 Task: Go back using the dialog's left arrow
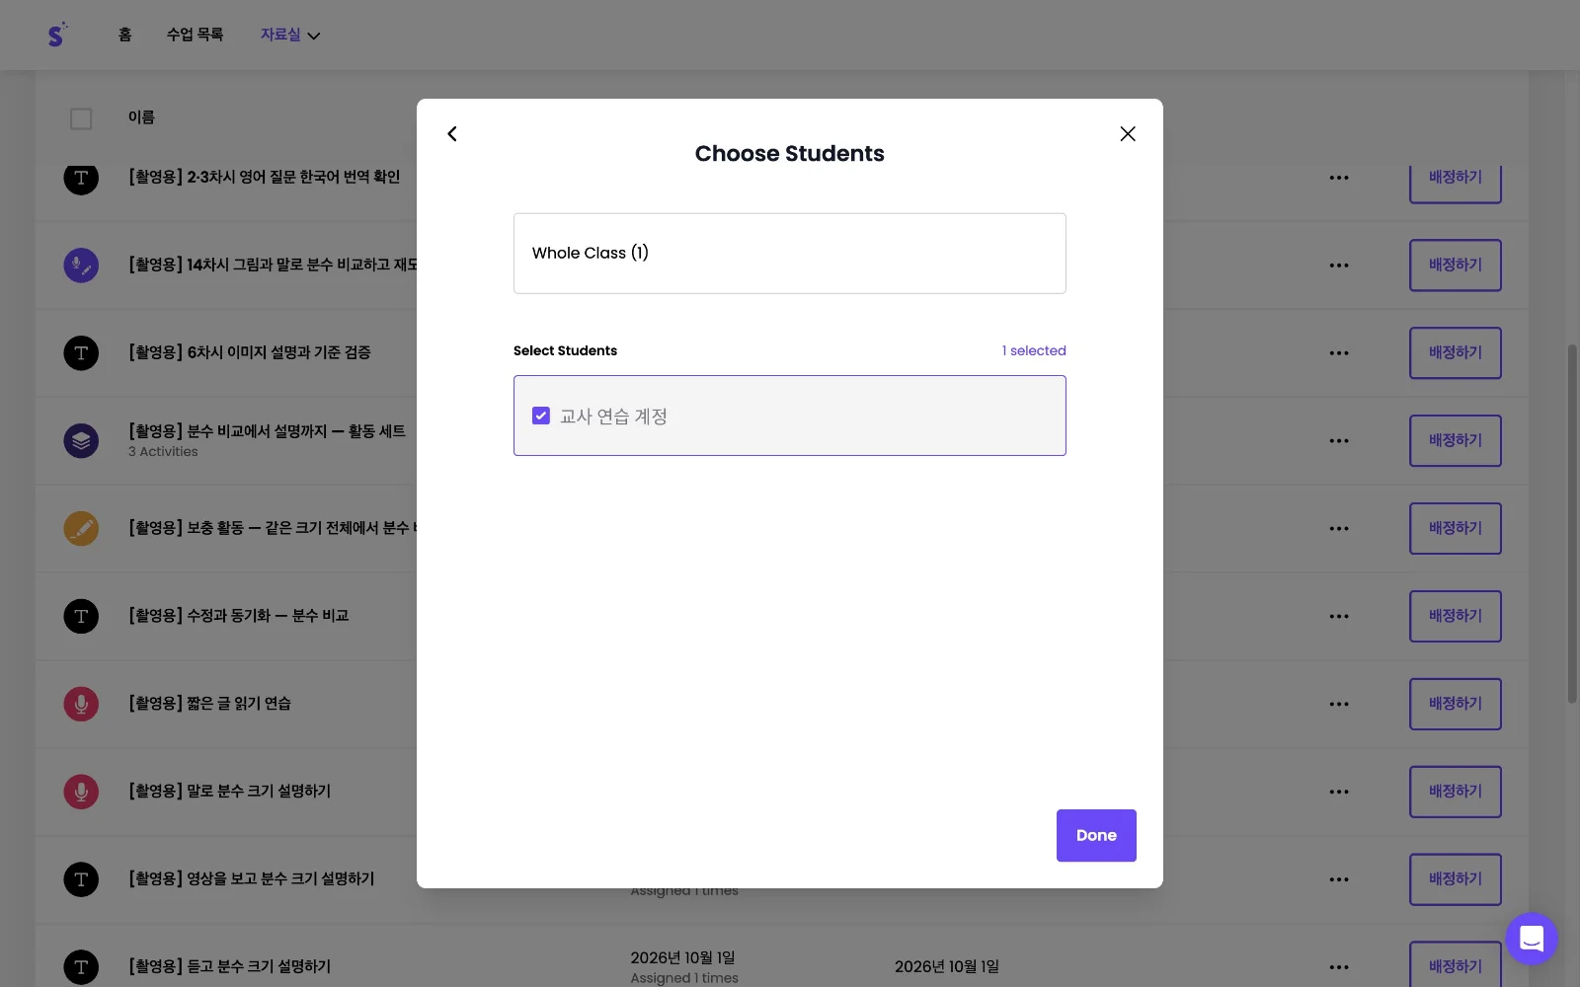(452, 134)
